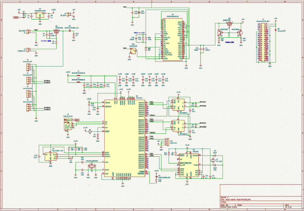
Task: Select the J1 BAT_XT30 connector symbol
Action: point(28,31)
